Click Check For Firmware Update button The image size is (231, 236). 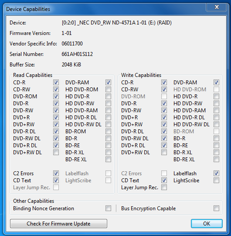click(58, 223)
